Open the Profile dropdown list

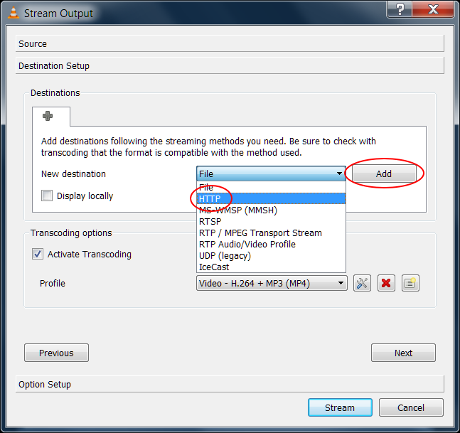[272, 283]
